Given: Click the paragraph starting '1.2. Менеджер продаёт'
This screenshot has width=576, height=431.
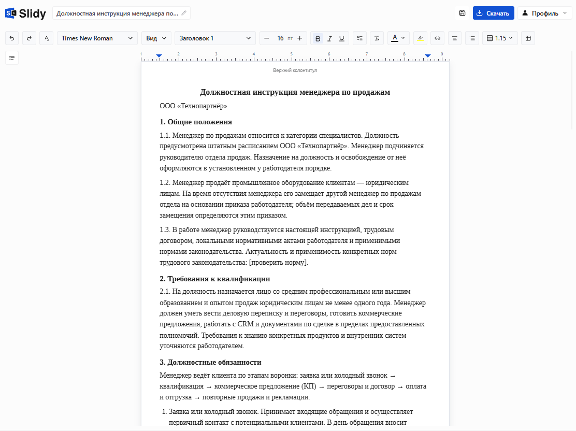Looking at the screenshot, I should (290, 199).
